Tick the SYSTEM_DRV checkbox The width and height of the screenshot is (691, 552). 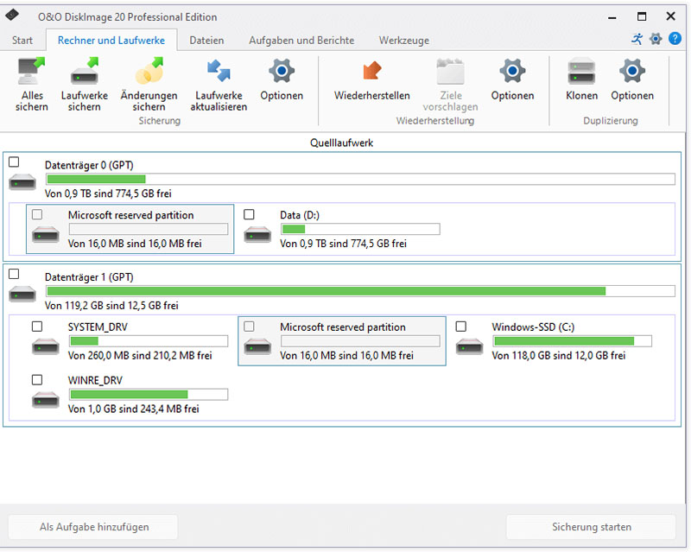click(x=37, y=327)
